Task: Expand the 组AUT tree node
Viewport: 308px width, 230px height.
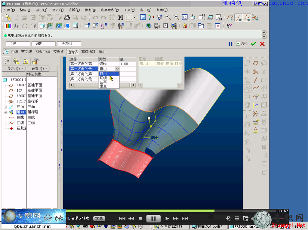Action: point(5,112)
